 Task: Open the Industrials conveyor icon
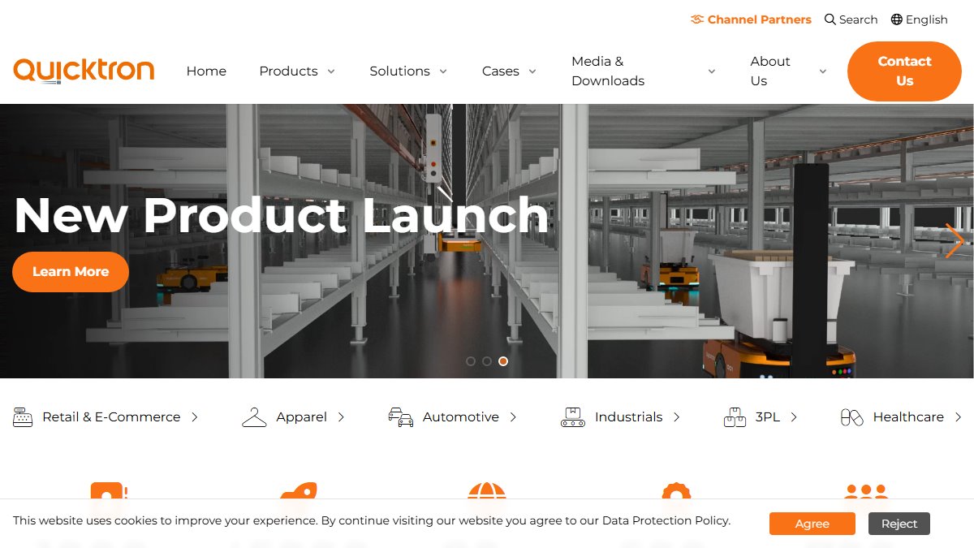pos(573,417)
